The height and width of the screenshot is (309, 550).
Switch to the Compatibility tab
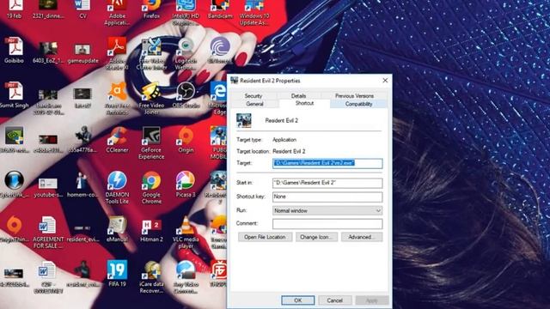click(x=358, y=104)
